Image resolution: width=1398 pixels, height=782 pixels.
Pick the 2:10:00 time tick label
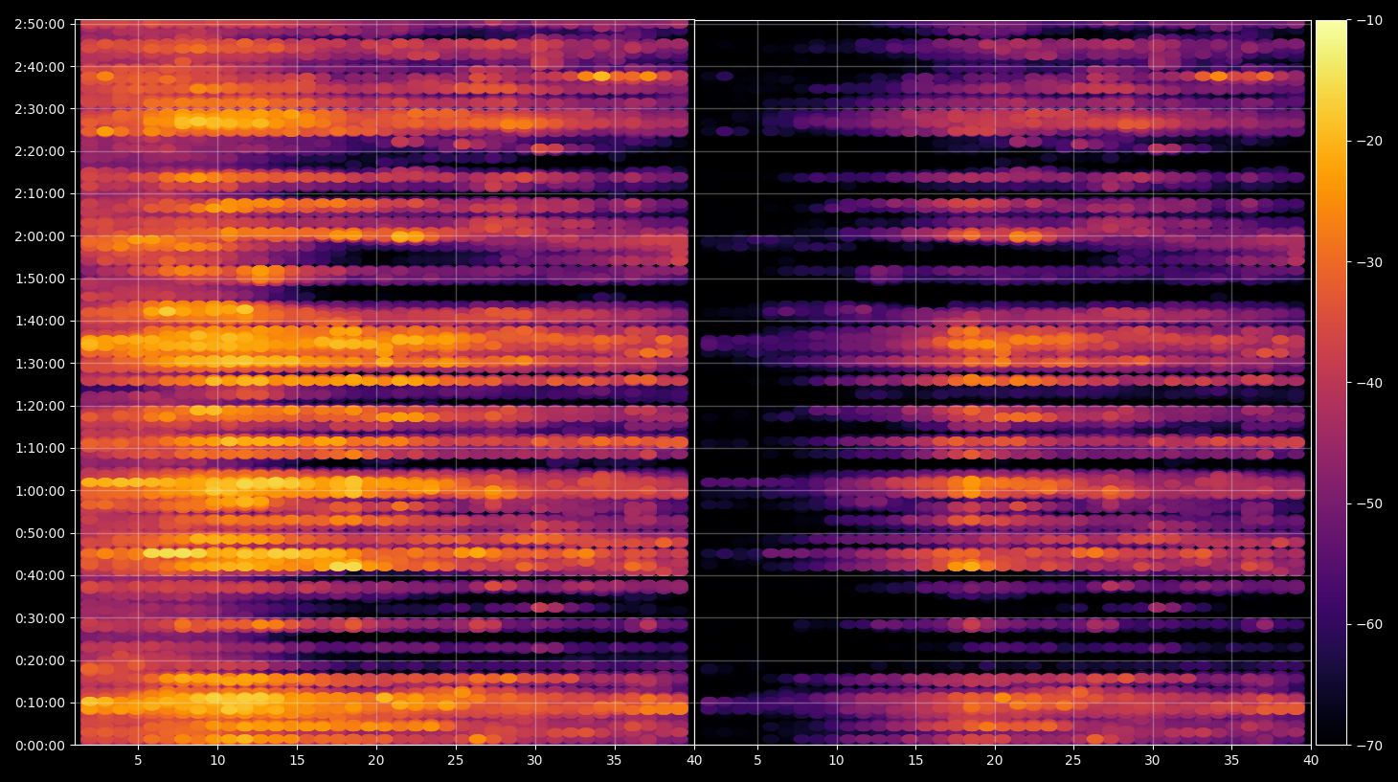pos(39,193)
